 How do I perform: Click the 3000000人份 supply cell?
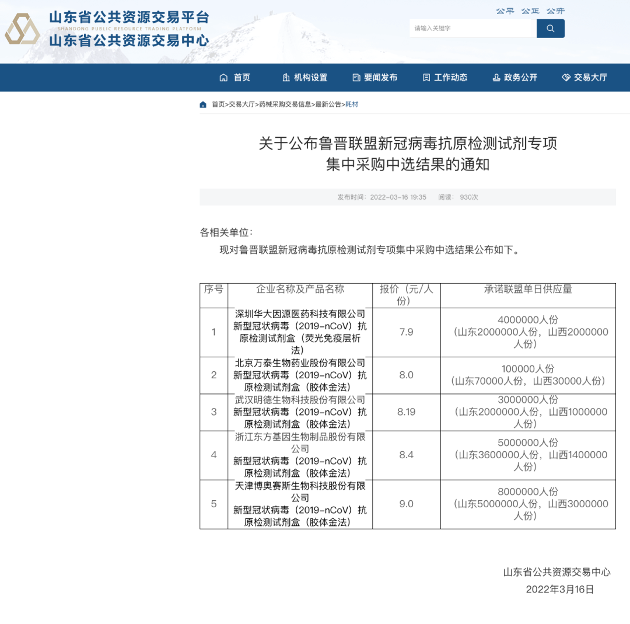coord(528,412)
